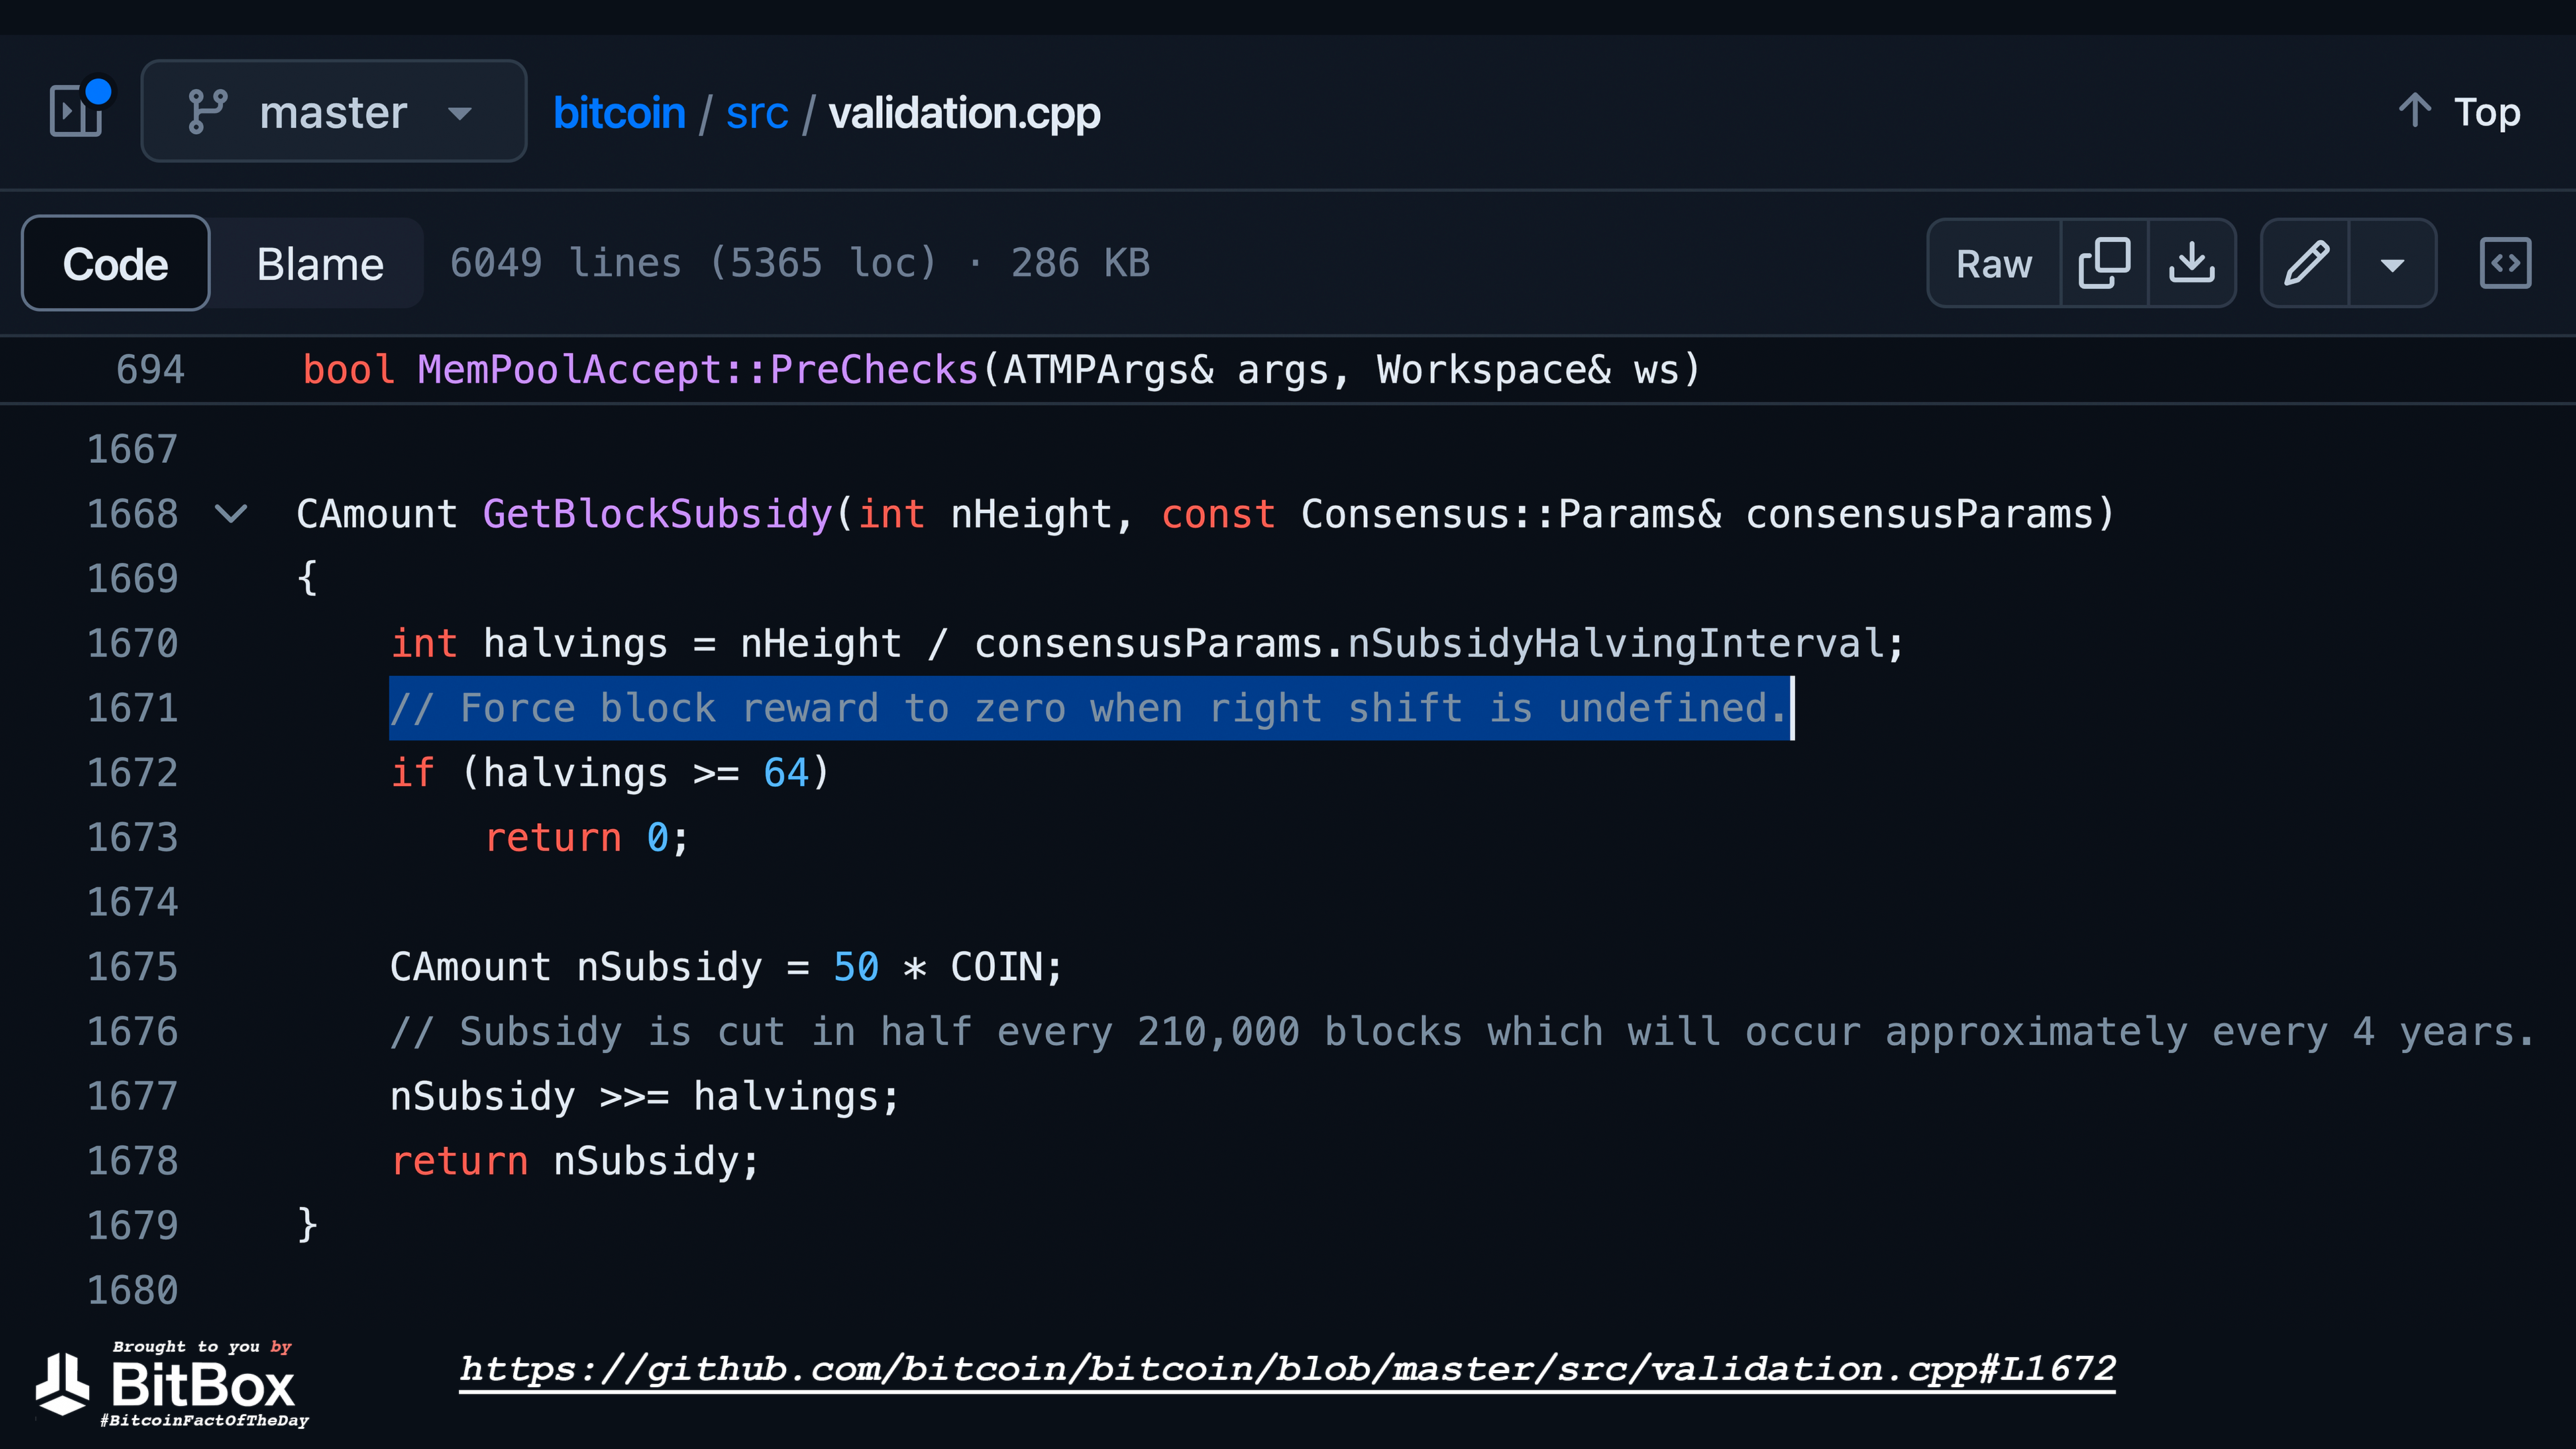Expand the file tree side panel
The image size is (2576, 1449).
(78, 110)
